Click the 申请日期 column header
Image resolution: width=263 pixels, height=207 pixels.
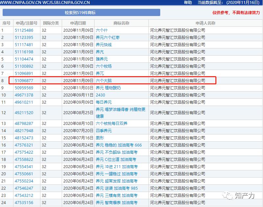pyautogui.click(x=78, y=23)
